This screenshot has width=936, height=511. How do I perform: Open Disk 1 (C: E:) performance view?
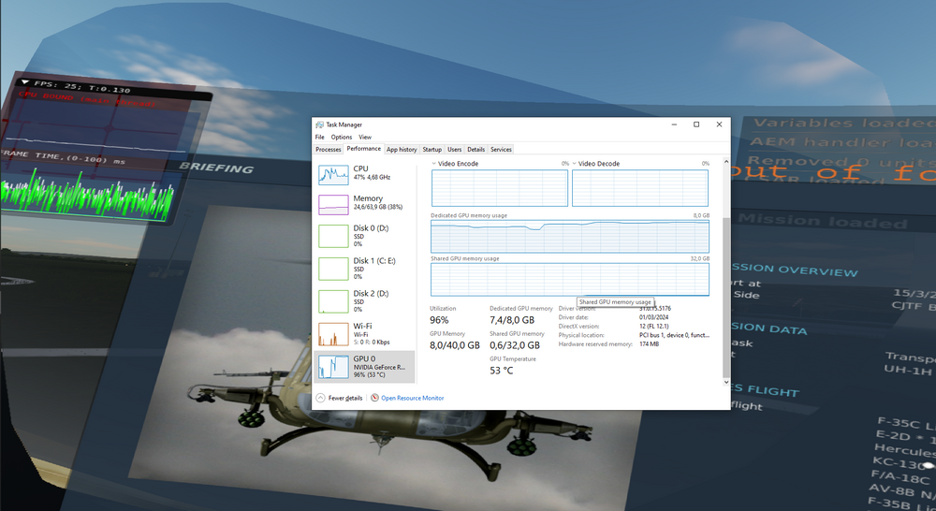[370, 268]
